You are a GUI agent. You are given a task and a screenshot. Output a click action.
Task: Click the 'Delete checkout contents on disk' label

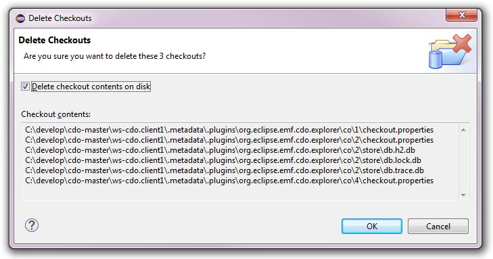(91, 87)
